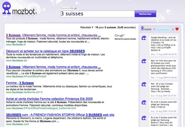Click avatar beside 'Bizarre ? Vous avez dit' tweet
The width and height of the screenshot is (185, 127).
pyautogui.click(x=144, y=118)
